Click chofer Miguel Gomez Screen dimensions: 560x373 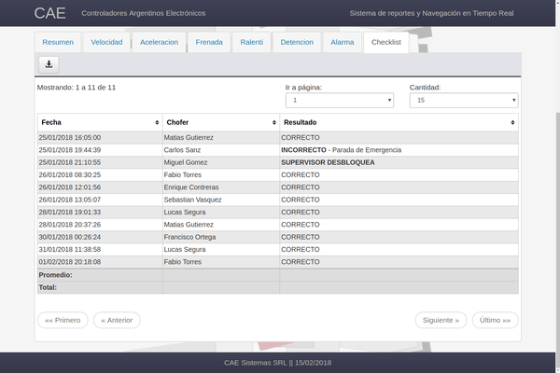(186, 162)
